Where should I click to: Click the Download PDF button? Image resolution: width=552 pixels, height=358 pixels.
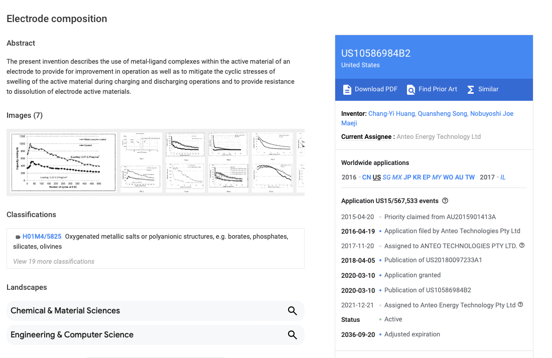click(370, 89)
